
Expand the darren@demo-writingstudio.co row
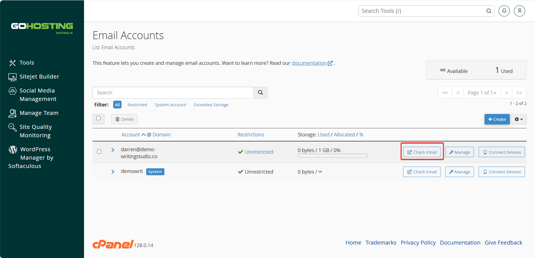click(113, 150)
